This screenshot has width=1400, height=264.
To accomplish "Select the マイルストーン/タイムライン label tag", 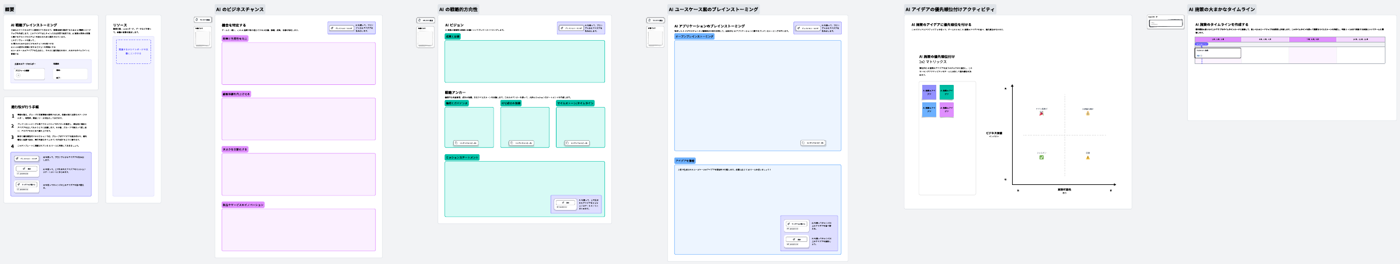I will click(x=575, y=104).
